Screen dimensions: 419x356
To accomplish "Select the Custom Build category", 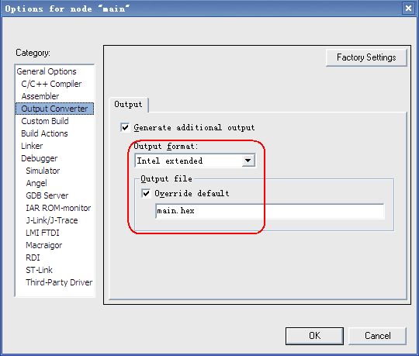I will click(45, 121).
